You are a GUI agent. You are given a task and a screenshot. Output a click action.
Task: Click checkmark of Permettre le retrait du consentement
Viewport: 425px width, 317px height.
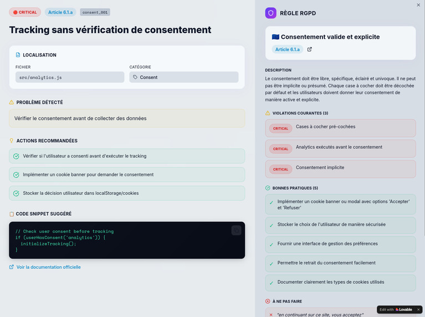click(272, 264)
